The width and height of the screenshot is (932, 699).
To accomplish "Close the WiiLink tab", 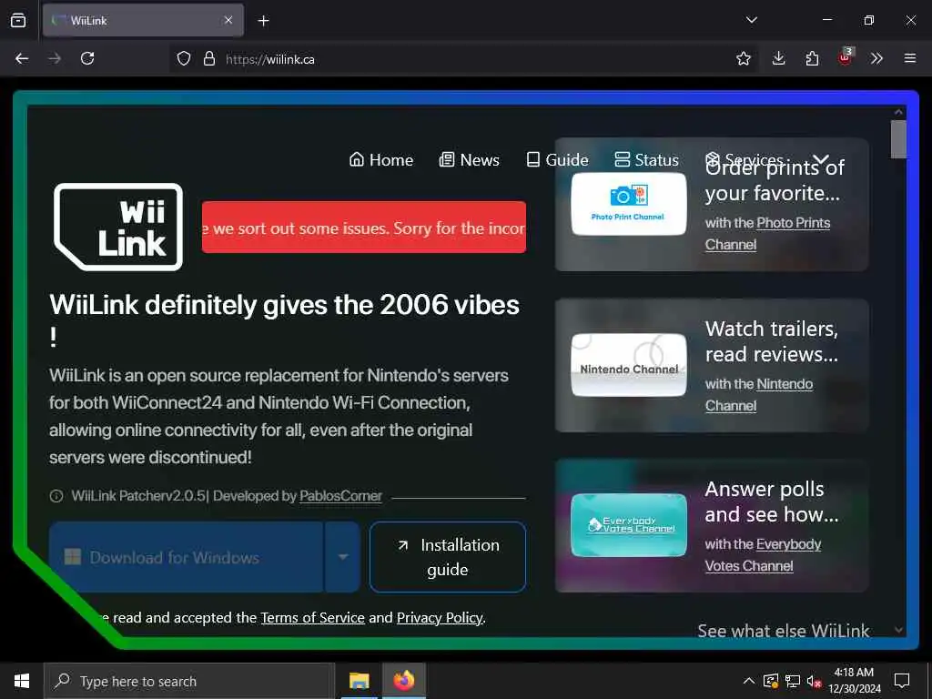I will click(x=228, y=20).
